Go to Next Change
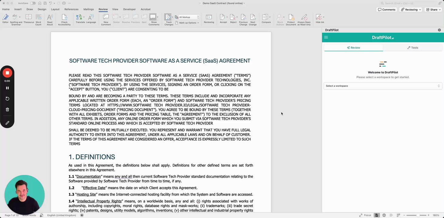The height and width of the screenshot is (218, 444). coord(253,20)
